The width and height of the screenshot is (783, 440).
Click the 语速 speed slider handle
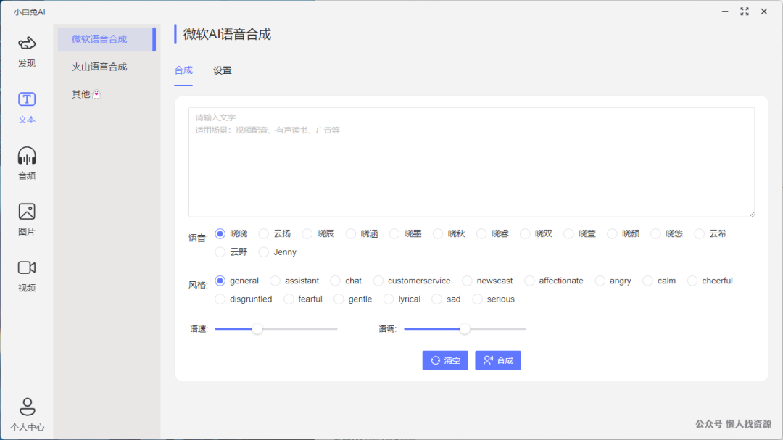coord(257,329)
